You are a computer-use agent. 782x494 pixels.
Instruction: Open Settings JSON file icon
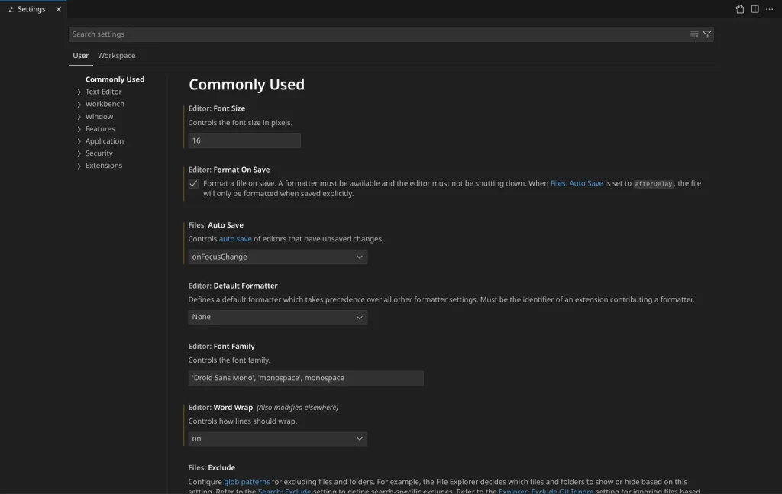click(739, 9)
